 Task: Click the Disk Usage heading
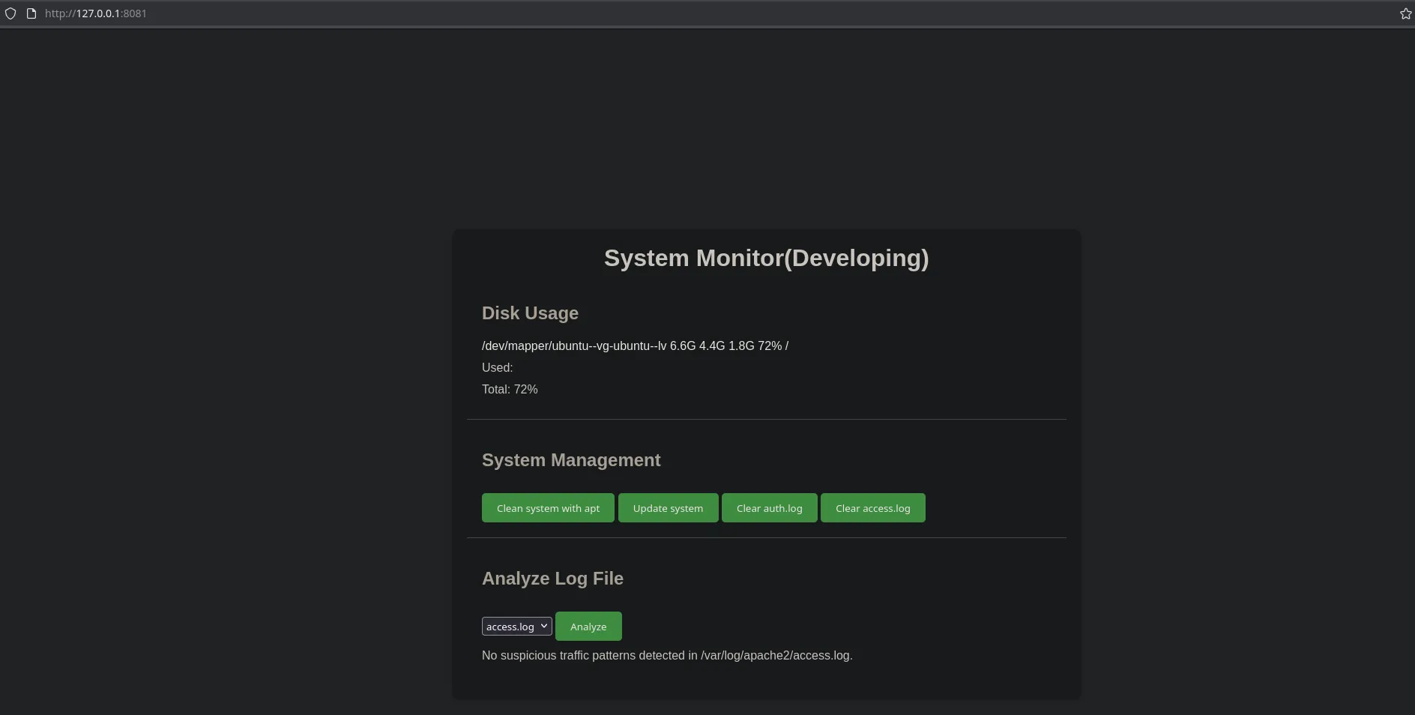pos(530,313)
